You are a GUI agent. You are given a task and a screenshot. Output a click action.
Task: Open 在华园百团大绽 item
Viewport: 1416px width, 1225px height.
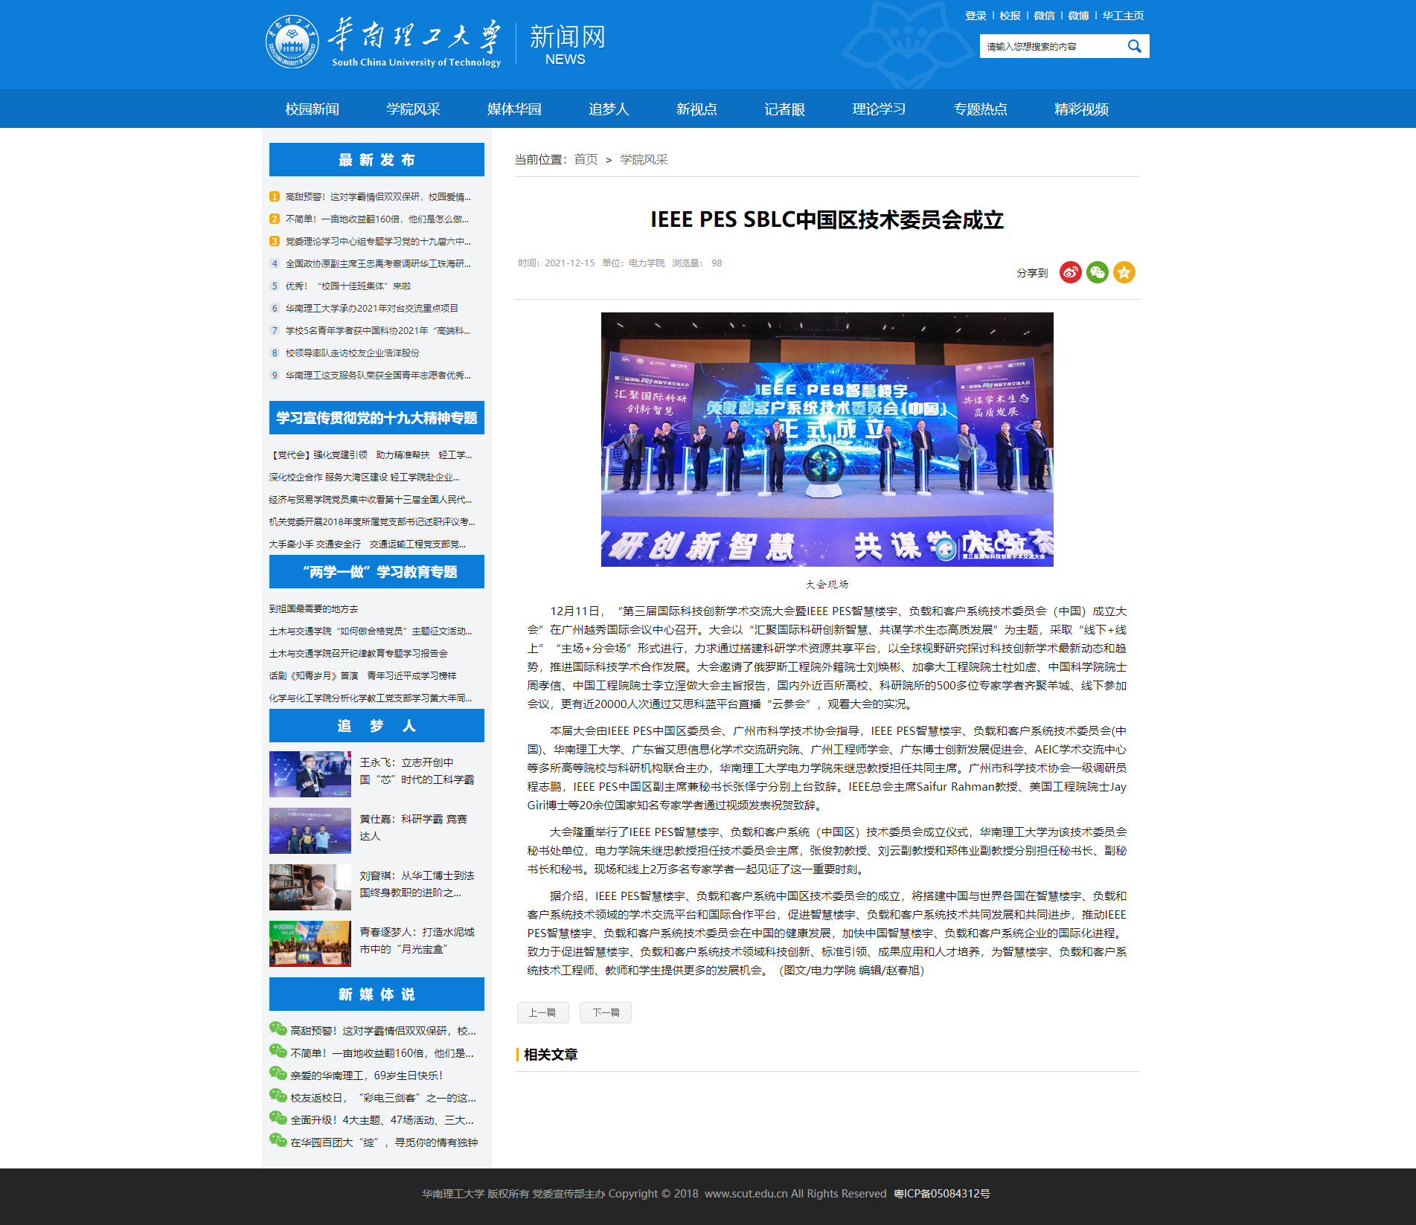pyautogui.click(x=384, y=1142)
